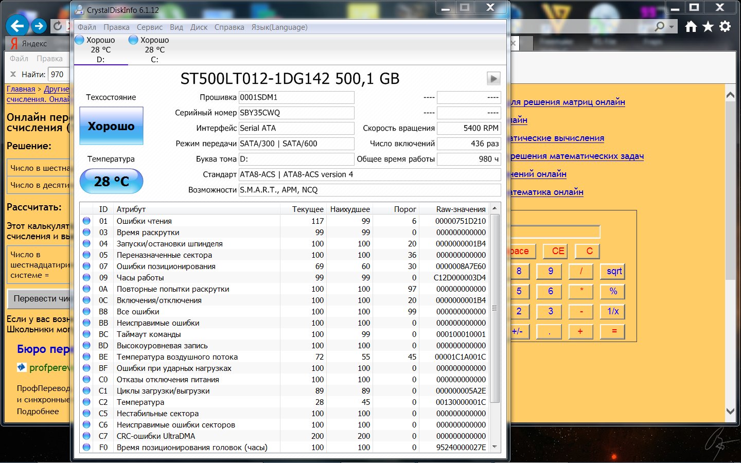Click the Прошивка field 0001SDM1

pos(296,97)
